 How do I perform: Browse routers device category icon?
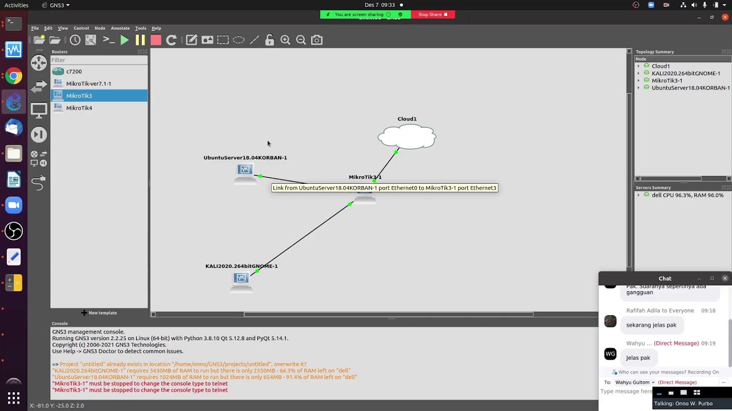pyautogui.click(x=39, y=62)
